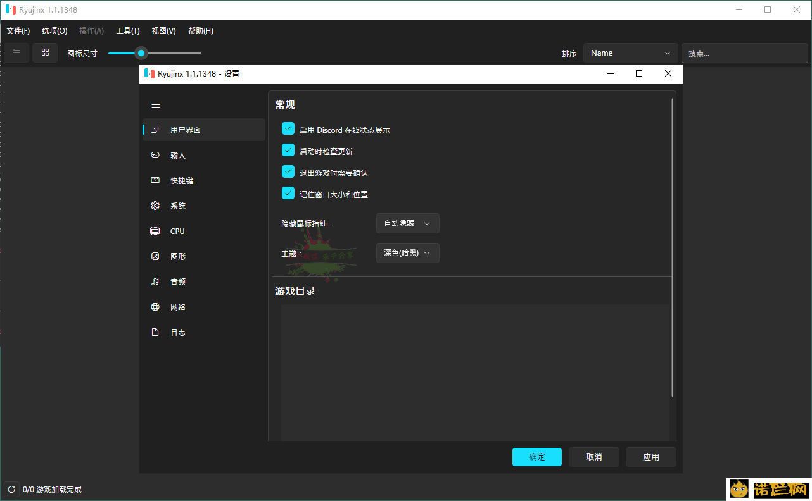This screenshot has width=812, height=501.
Task: Open 隐藏鼠标指针 dropdown showing 自动隐藏
Action: click(407, 223)
